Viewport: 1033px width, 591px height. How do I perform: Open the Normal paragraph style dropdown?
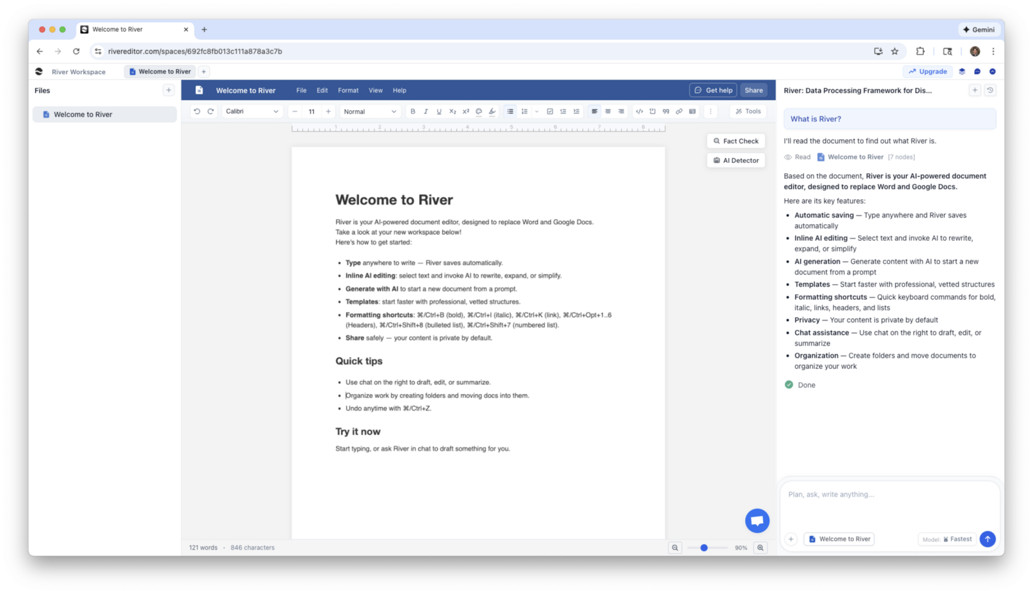pyautogui.click(x=369, y=111)
